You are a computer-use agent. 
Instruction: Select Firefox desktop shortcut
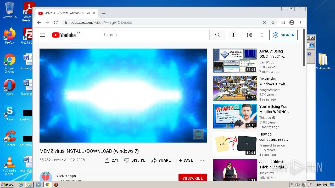[x=9, y=36]
